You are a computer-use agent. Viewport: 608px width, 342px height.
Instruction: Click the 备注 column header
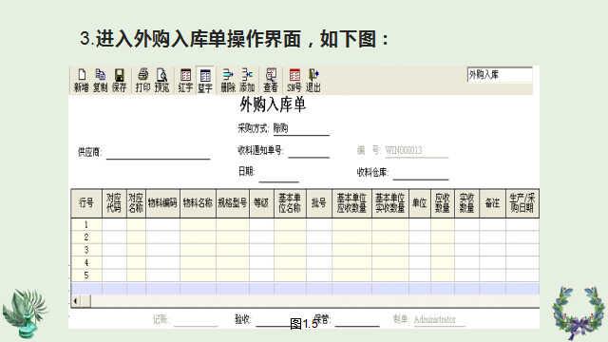tap(492, 203)
